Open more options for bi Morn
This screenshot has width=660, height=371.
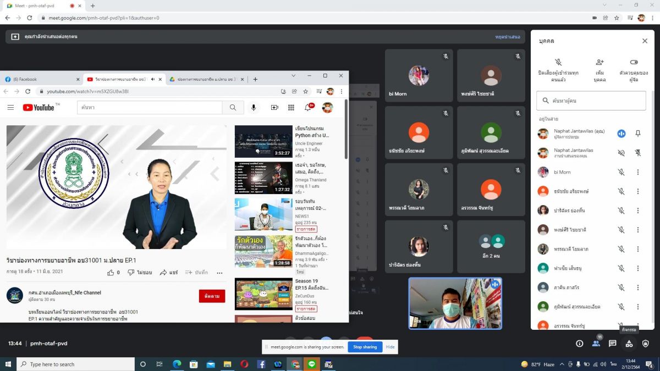(x=638, y=172)
